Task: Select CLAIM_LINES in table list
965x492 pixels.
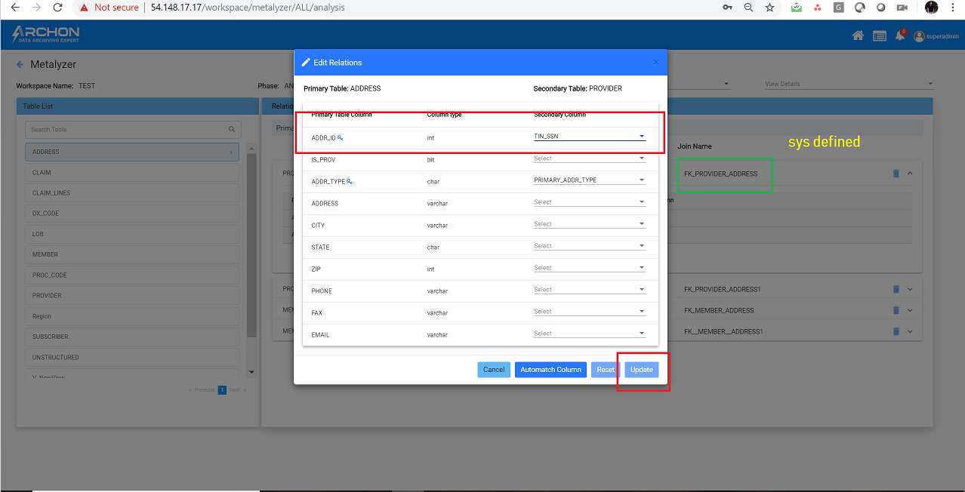Action: click(x=132, y=192)
